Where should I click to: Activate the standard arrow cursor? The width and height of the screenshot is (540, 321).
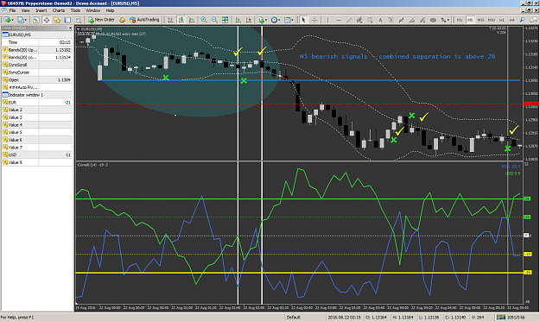click(x=303, y=20)
